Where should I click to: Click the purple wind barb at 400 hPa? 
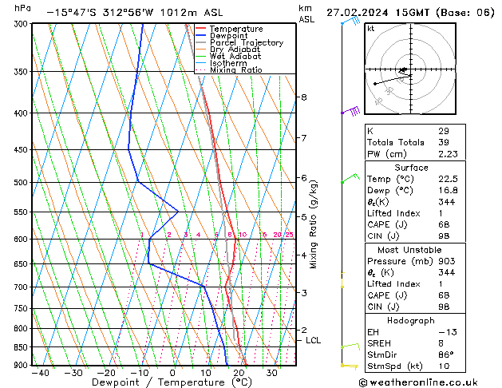(351, 112)
